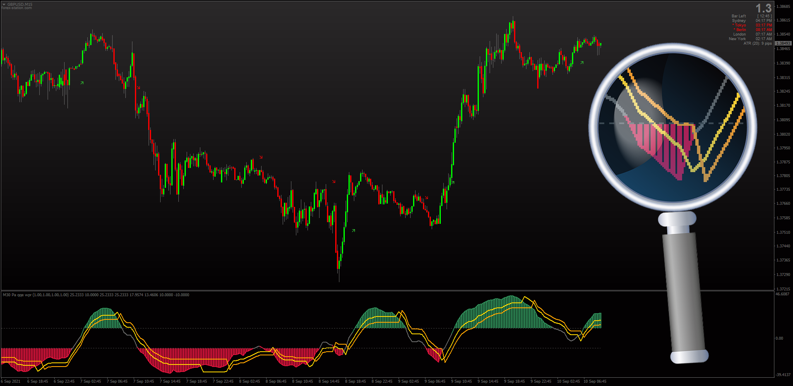Image resolution: width=793 pixels, height=386 pixels.
Task: Select the red sell arrow near 8 Sep 02:45
Action: point(261,157)
